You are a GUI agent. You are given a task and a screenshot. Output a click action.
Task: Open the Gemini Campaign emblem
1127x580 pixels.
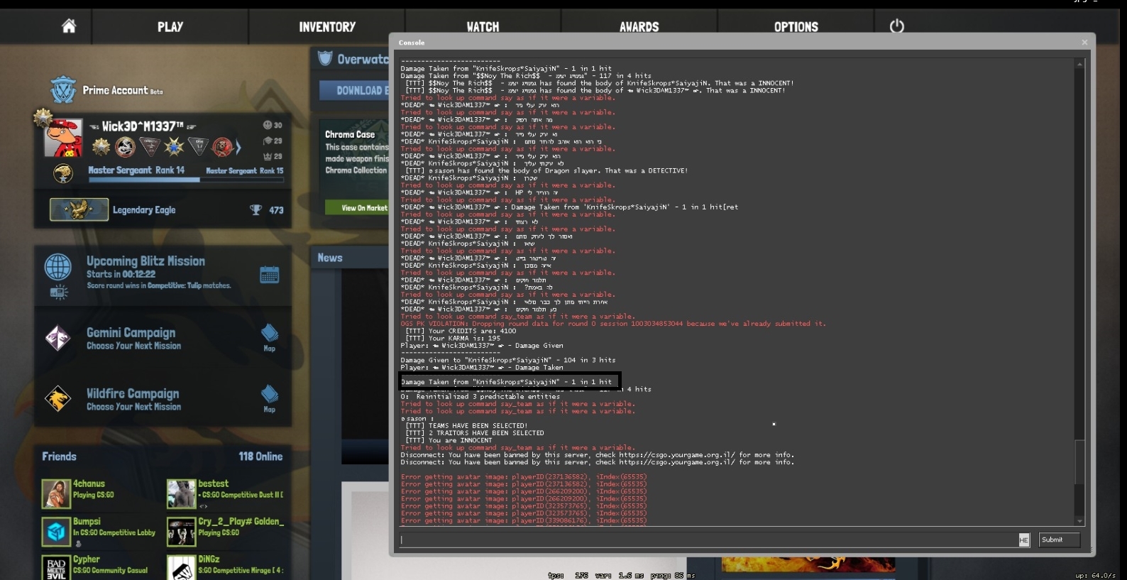57,338
